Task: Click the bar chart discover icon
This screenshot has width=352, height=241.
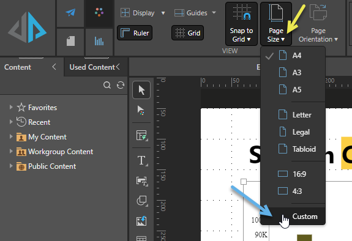Action: click(99, 42)
